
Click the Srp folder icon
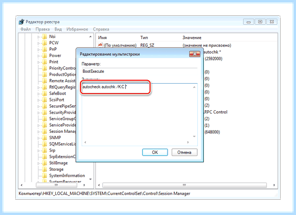44,150
